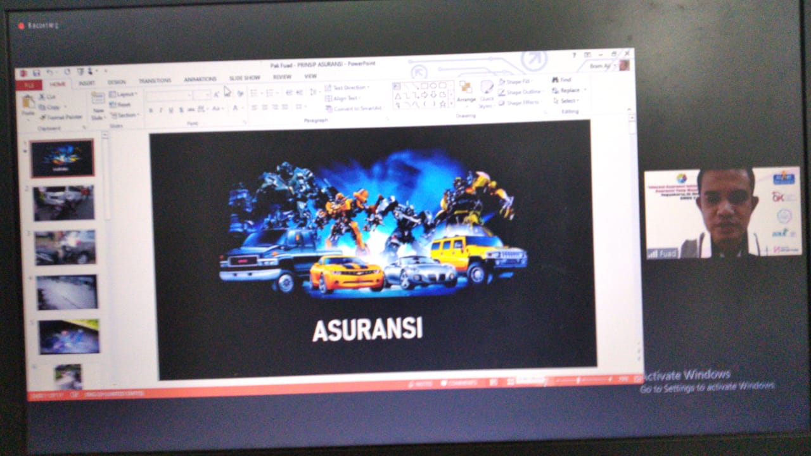Open the ANIMATIONS ribbon tab
Image resolution: width=811 pixels, height=456 pixels.
pyautogui.click(x=200, y=79)
